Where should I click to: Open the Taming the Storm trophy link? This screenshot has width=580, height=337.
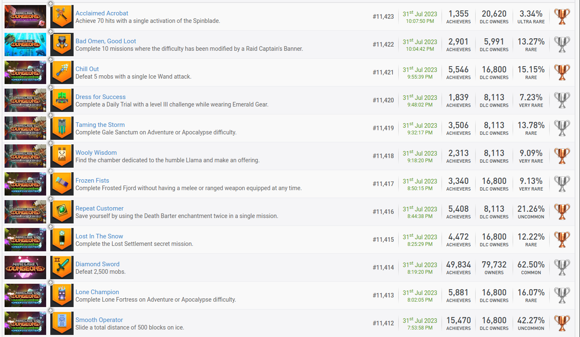[x=100, y=124]
